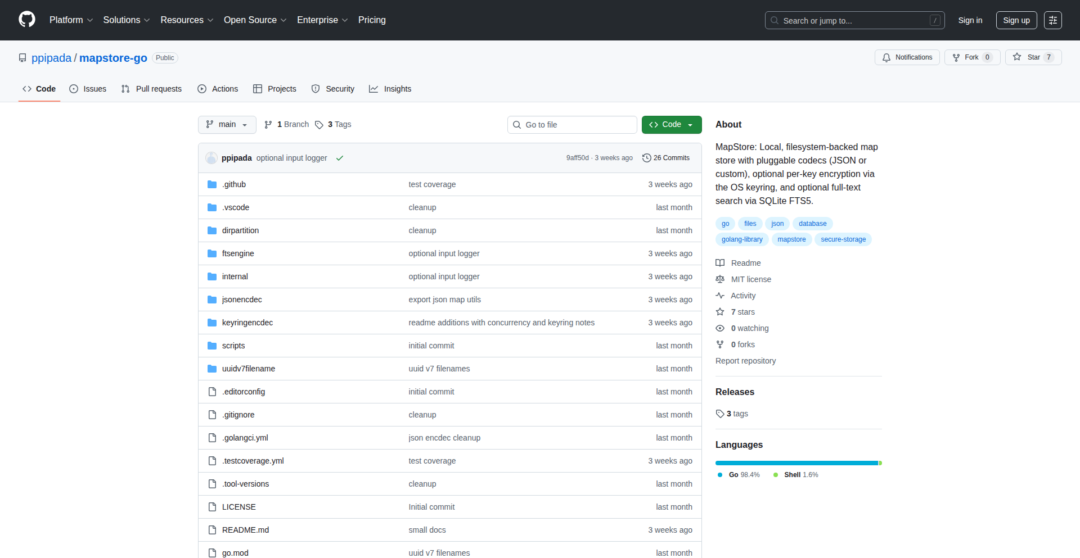Open the golang-library topic tag
The height and width of the screenshot is (558, 1080).
pos(742,239)
